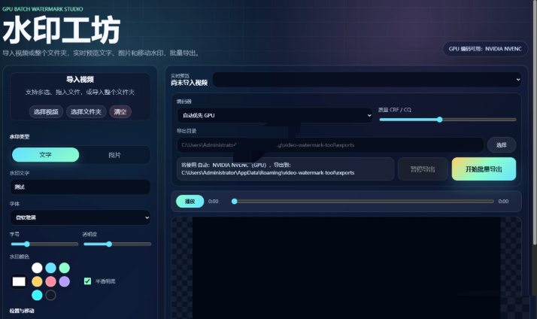The width and height of the screenshot is (537, 319).
Task: Choose the mint green color swatch
Action: point(65,268)
